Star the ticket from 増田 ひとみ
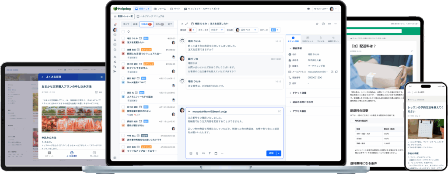448x174 pixels. pyautogui.click(x=317, y=24)
